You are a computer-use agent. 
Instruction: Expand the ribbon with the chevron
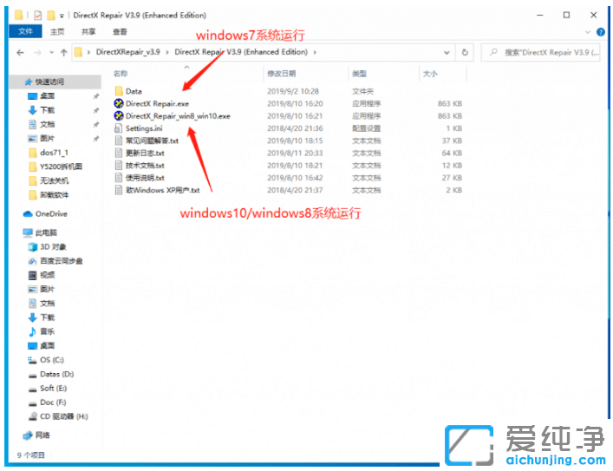point(587,32)
